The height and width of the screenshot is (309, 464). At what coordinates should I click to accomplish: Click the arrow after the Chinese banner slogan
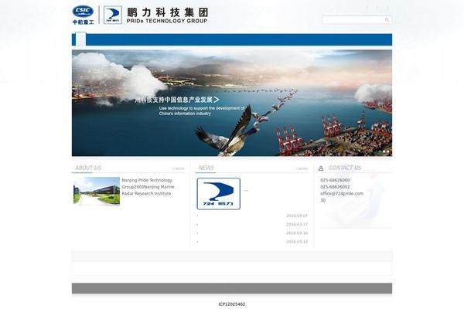coord(217,100)
